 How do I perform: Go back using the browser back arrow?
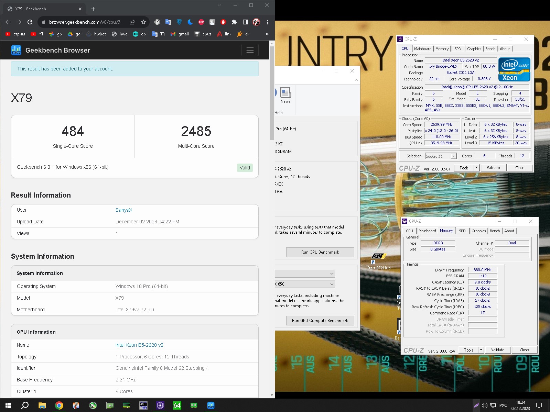tap(8, 22)
